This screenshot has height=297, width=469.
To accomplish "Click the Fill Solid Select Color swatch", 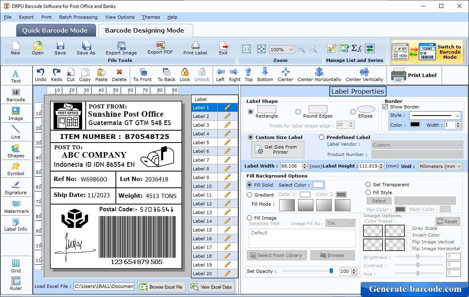I will click(318, 185).
